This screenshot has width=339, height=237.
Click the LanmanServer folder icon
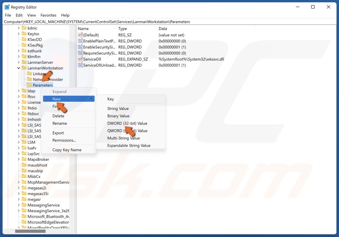(x=24, y=62)
